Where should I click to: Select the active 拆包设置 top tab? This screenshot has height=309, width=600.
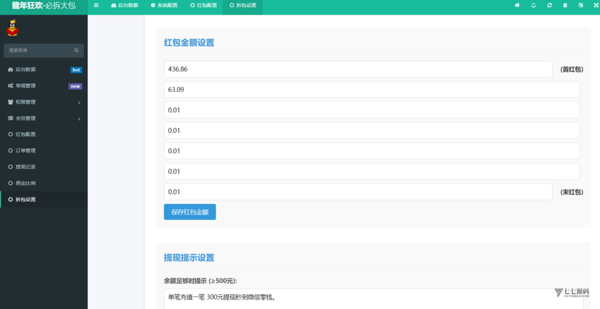click(243, 5)
